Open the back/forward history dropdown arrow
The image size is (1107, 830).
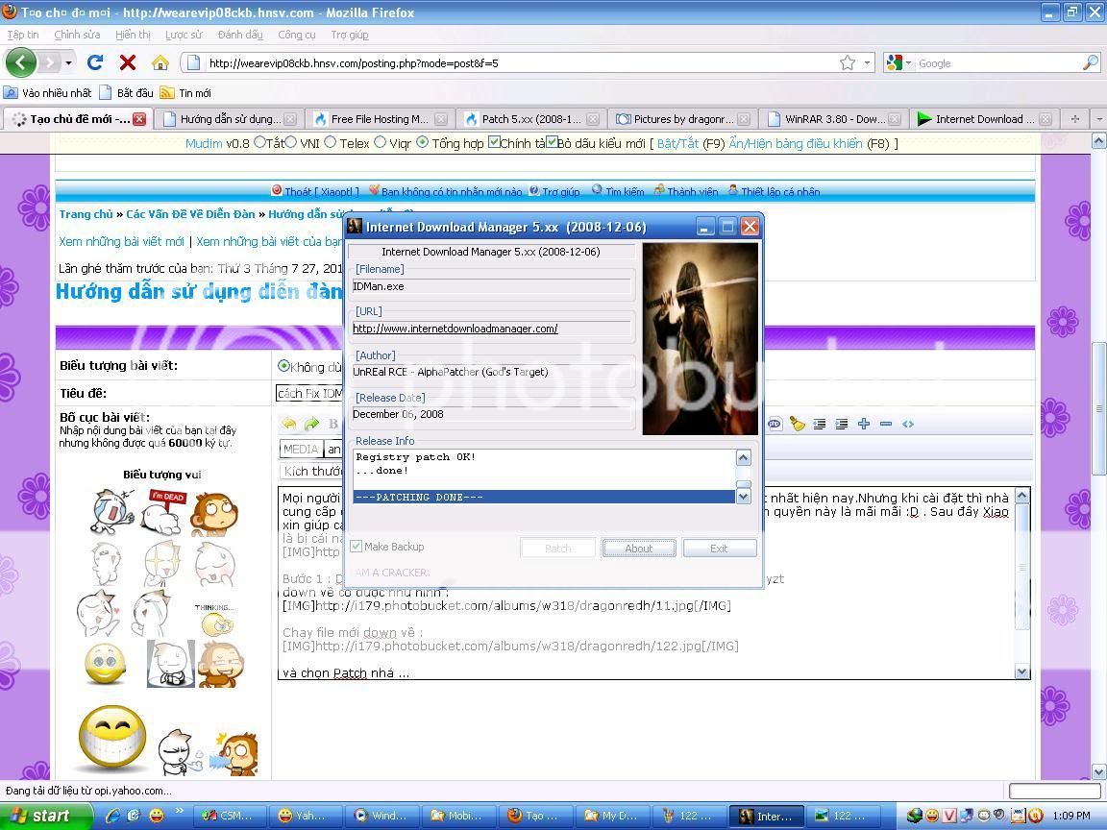click(x=68, y=62)
